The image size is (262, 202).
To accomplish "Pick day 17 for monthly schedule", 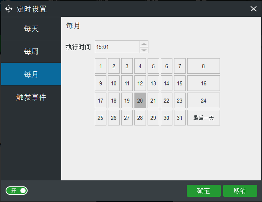I will (x=100, y=101).
